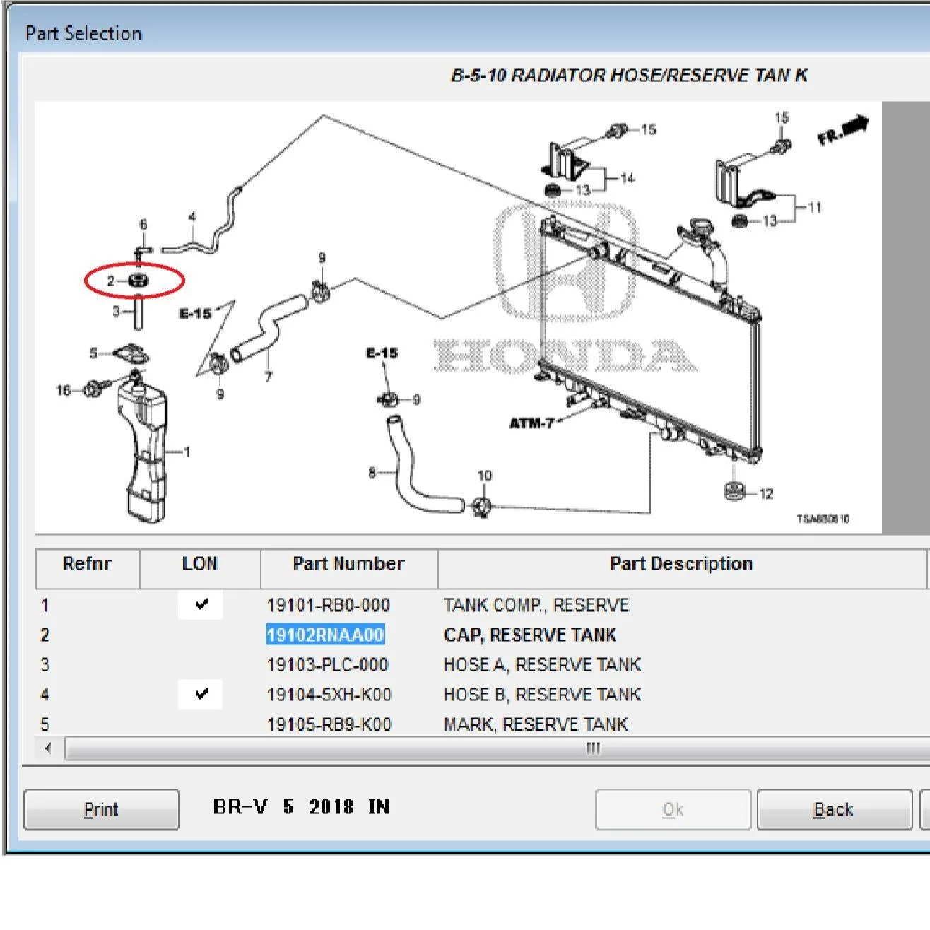Click the CAP, RESERVE TANK description
The width and height of the screenshot is (930, 930).
coord(530,635)
